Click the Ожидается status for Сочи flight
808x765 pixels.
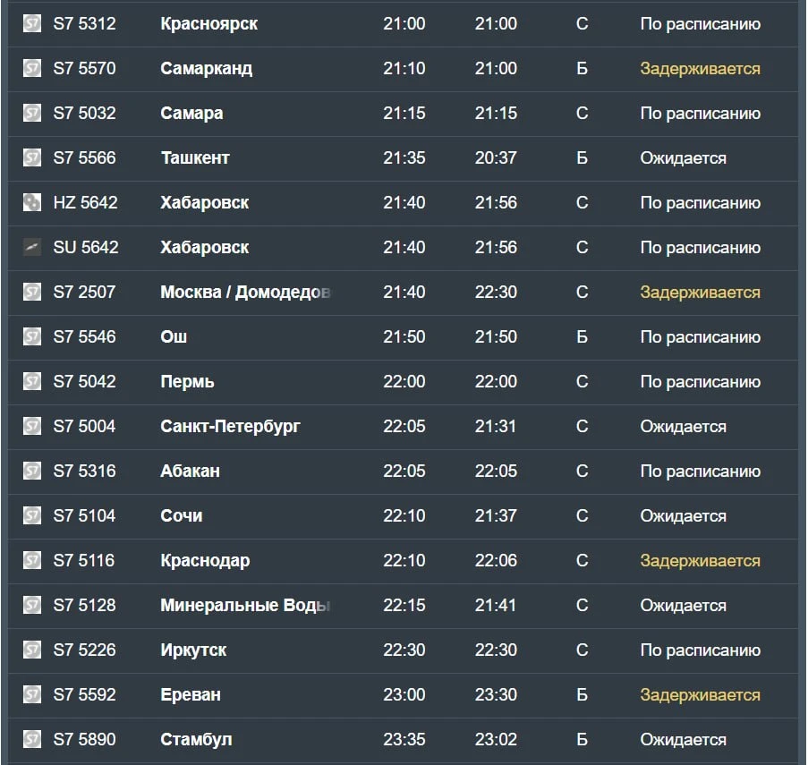684,516
